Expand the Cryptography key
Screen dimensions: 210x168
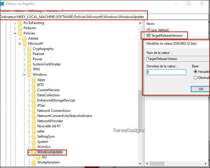[x=24, y=49]
